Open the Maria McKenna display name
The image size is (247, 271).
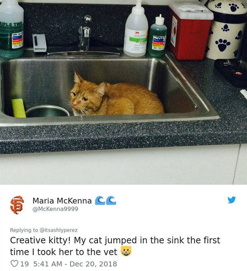tap(62, 201)
